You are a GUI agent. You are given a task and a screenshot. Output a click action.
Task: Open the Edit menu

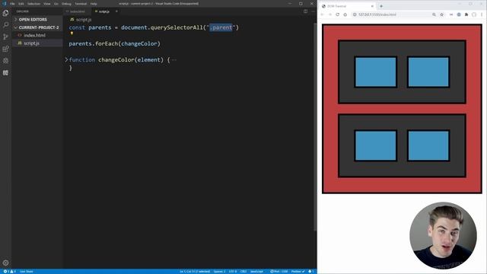[x=21, y=4]
